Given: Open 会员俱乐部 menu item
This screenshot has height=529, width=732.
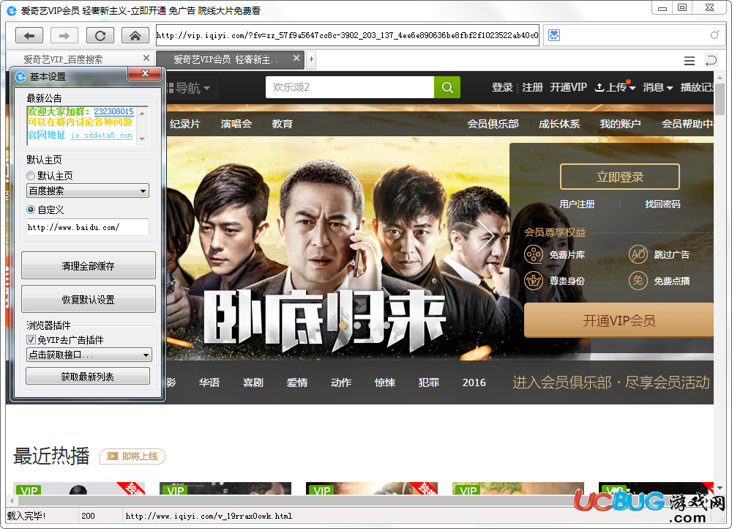Looking at the screenshot, I should pyautogui.click(x=493, y=124).
